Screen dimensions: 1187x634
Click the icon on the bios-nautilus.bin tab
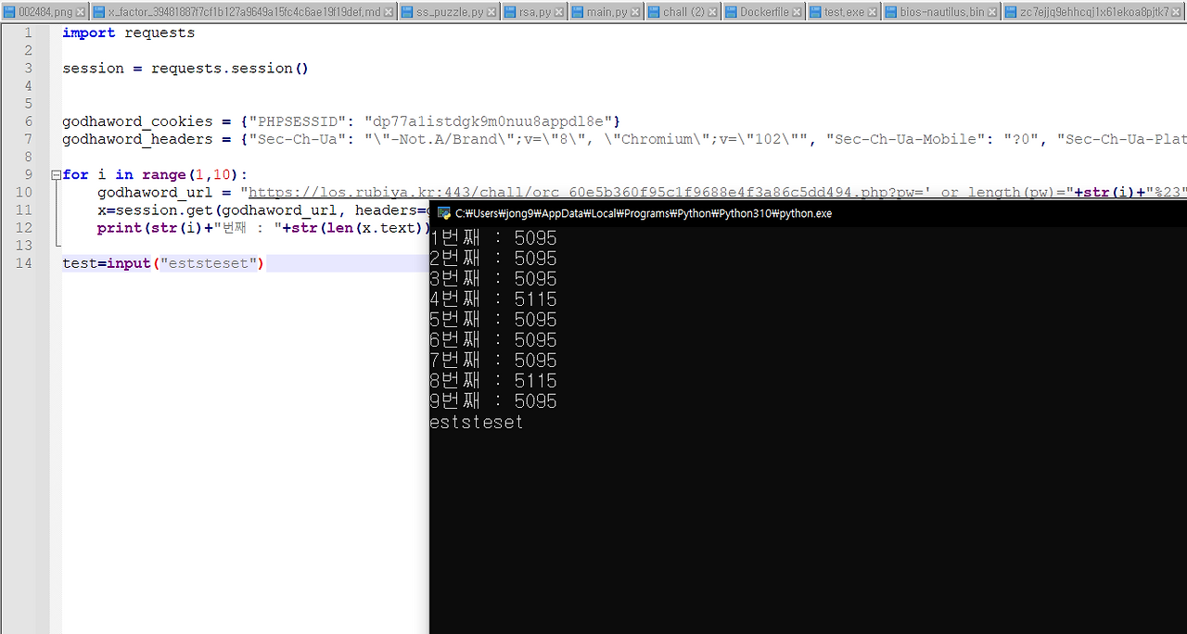coord(890,13)
